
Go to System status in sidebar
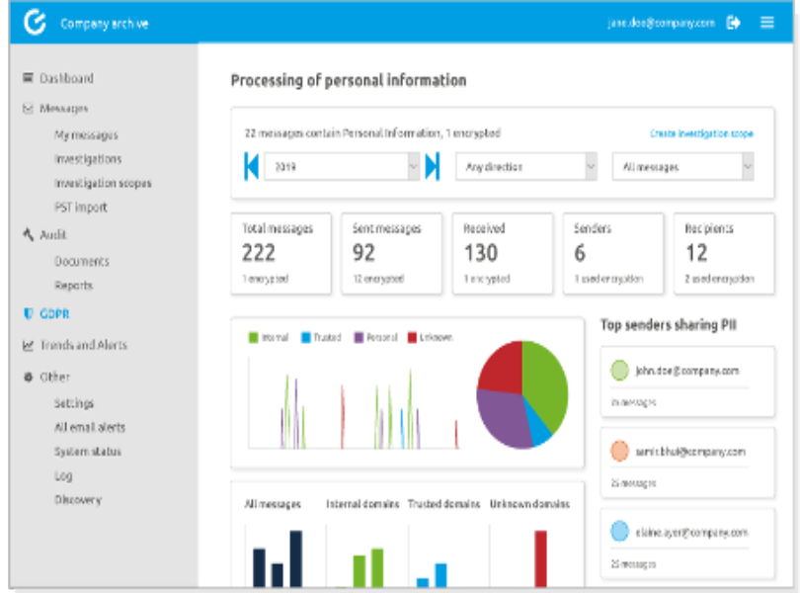89,452
